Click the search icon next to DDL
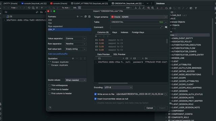 pos(80,8)
